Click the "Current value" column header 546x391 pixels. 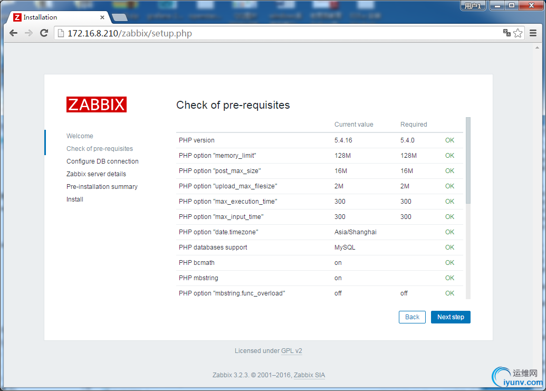point(354,125)
